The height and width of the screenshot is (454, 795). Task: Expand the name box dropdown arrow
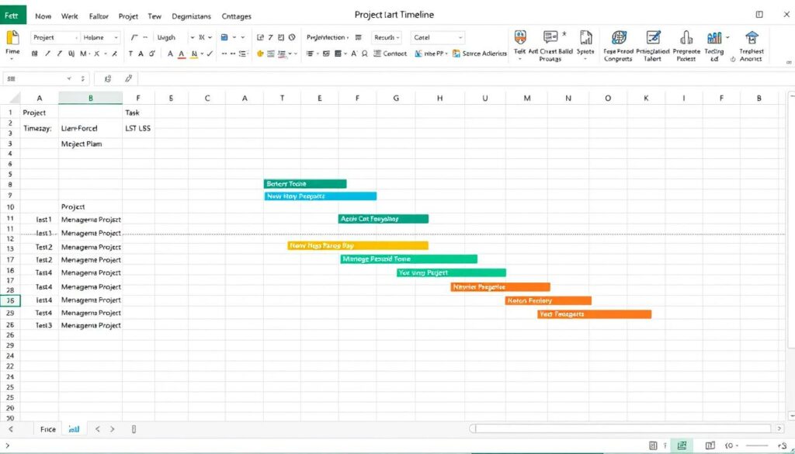pyautogui.click(x=69, y=78)
